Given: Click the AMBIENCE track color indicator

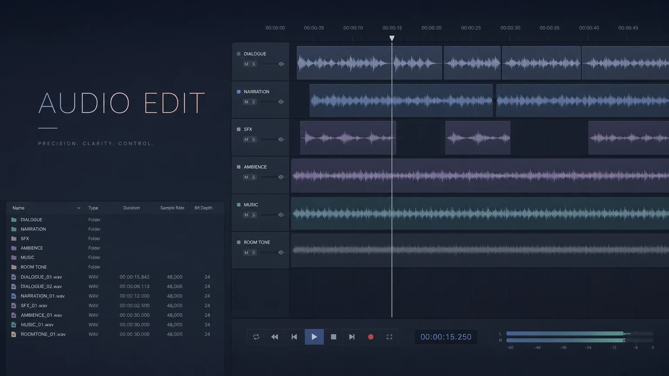Looking at the screenshot, I should click(x=239, y=167).
